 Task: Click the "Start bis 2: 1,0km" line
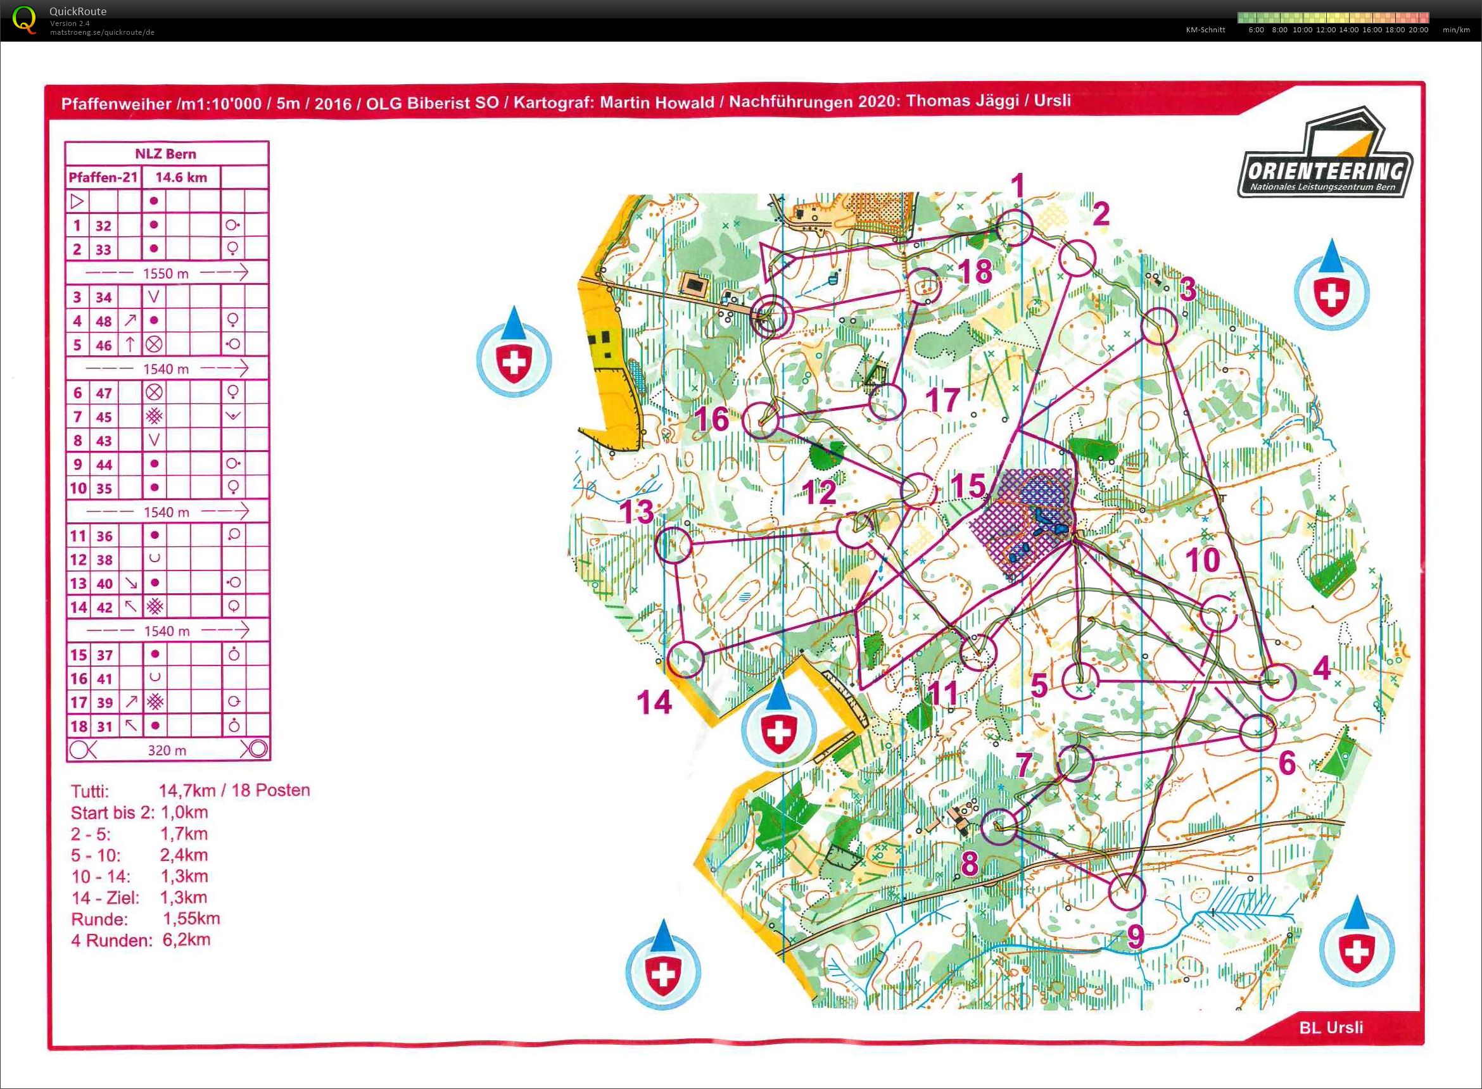tap(140, 812)
